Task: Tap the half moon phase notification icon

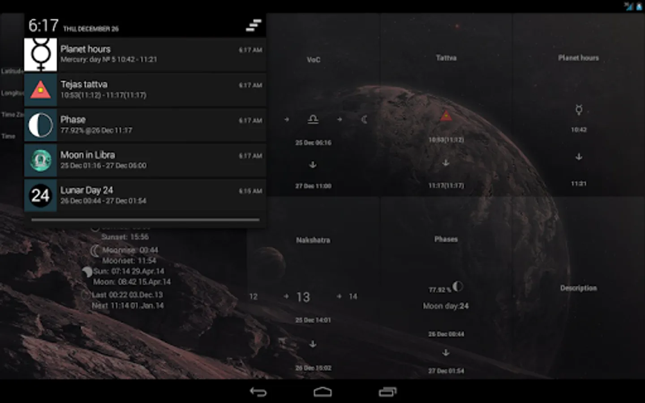Action: click(40, 125)
